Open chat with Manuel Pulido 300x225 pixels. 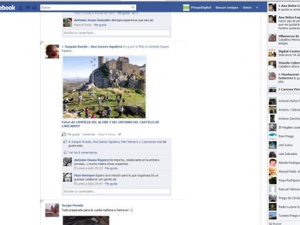(x=284, y=171)
